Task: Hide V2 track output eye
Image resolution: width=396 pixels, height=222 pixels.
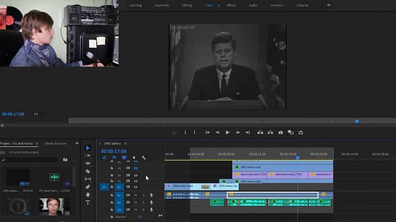Action: tap(136, 181)
